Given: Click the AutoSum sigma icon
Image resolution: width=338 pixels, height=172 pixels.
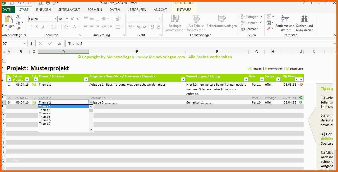Looking at the screenshot, I should click(x=268, y=17).
